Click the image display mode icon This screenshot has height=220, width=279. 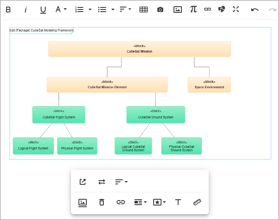[138, 202]
